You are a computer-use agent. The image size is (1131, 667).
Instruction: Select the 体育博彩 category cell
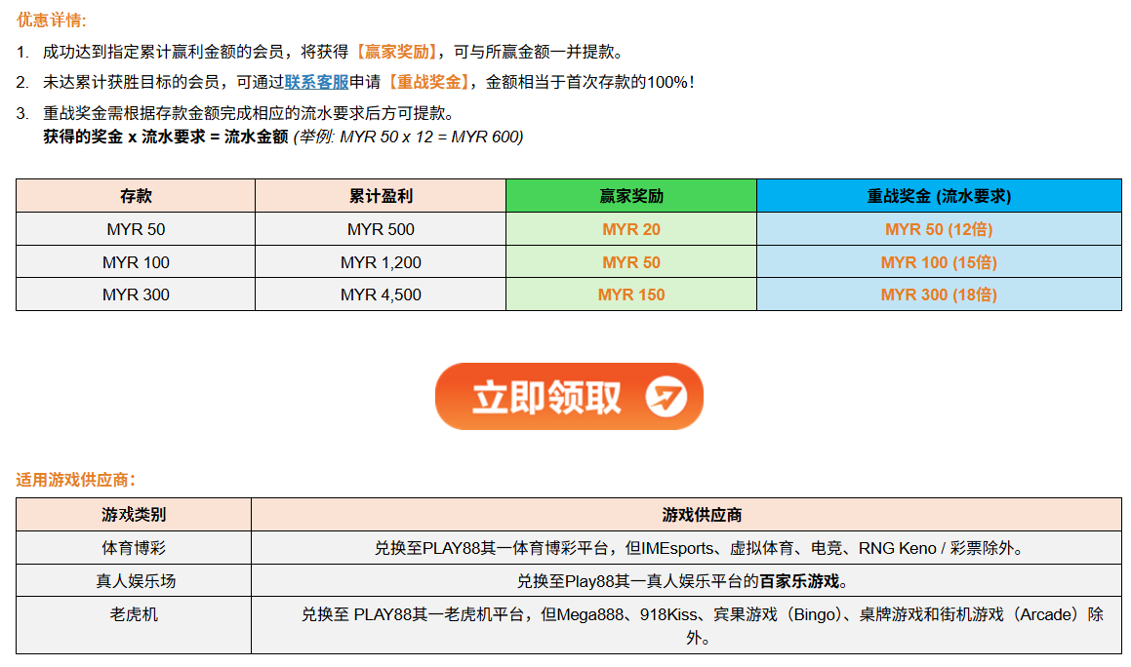tap(134, 548)
